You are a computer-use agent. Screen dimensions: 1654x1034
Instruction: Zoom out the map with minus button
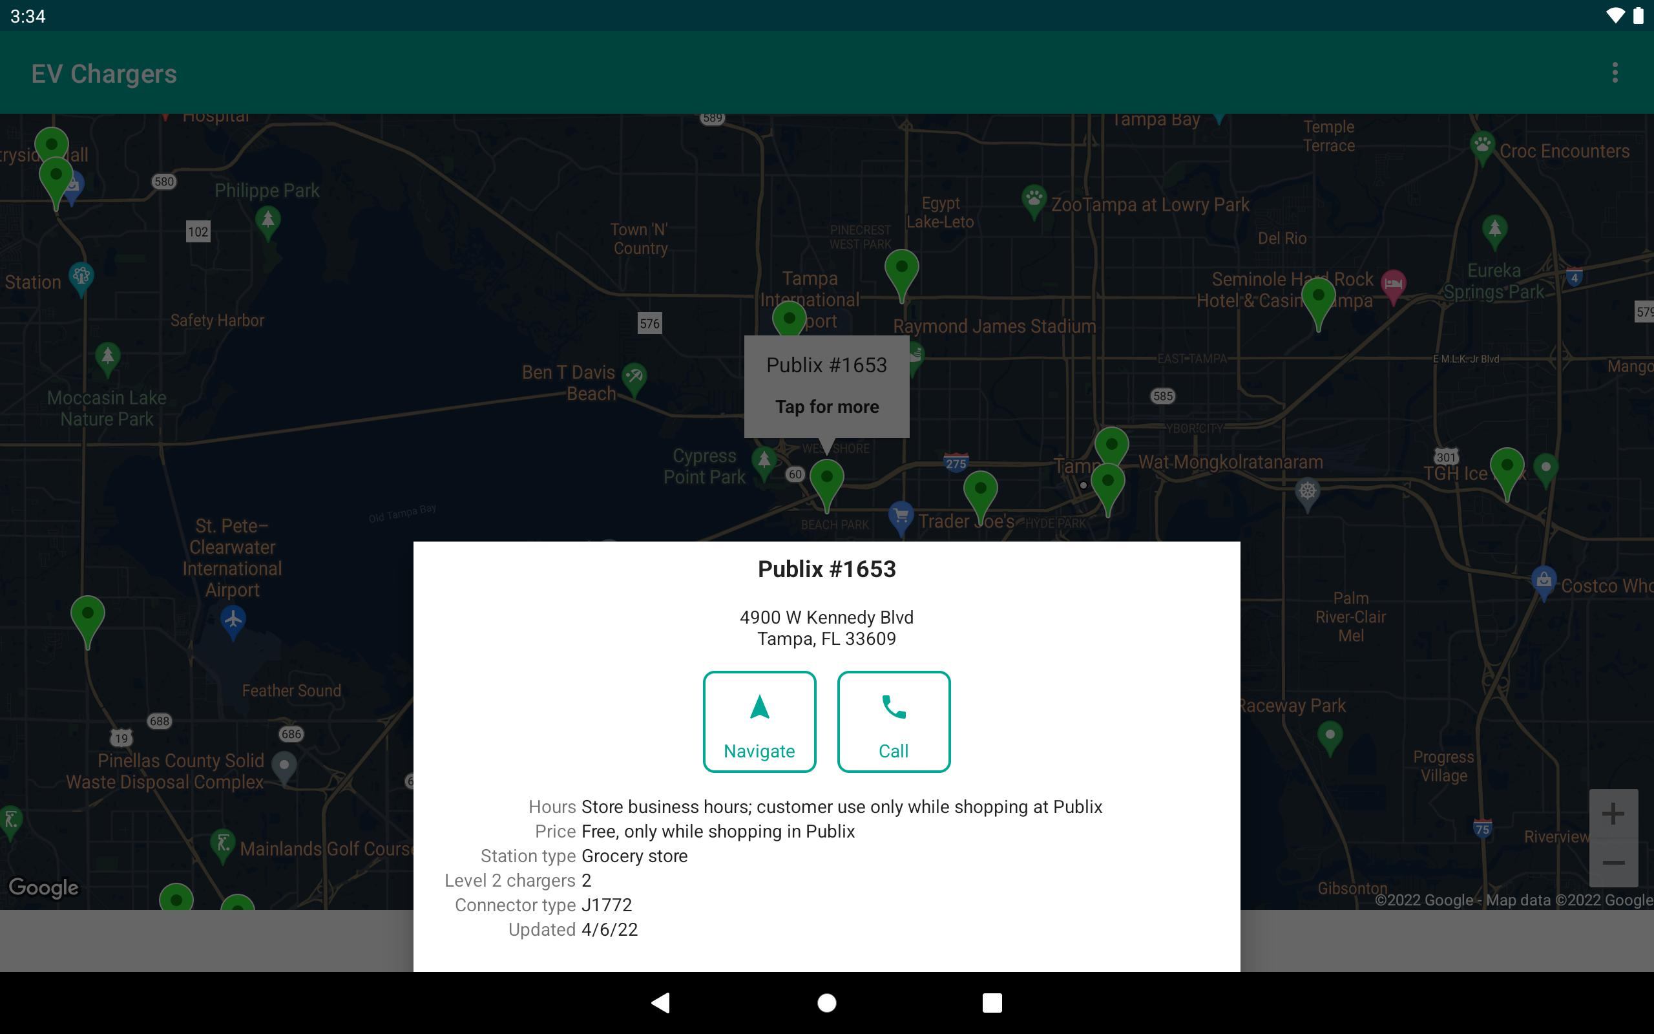tap(1613, 863)
